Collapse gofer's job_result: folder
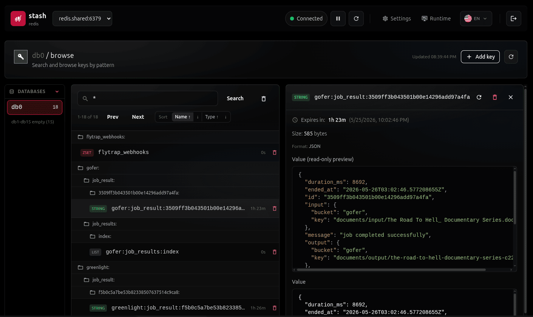 point(175,180)
